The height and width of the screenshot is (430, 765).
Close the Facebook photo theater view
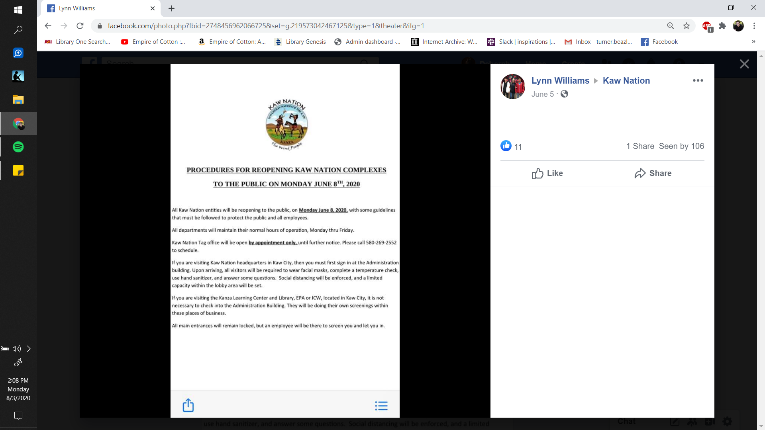click(x=744, y=64)
